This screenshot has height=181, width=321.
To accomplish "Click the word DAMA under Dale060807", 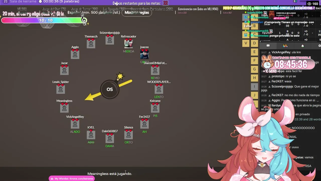I will pyautogui.click(x=110, y=146).
